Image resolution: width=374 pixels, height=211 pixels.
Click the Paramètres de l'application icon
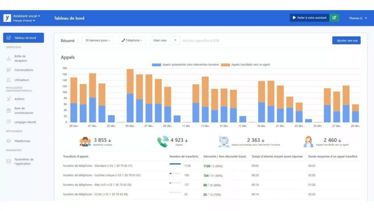[9, 162]
